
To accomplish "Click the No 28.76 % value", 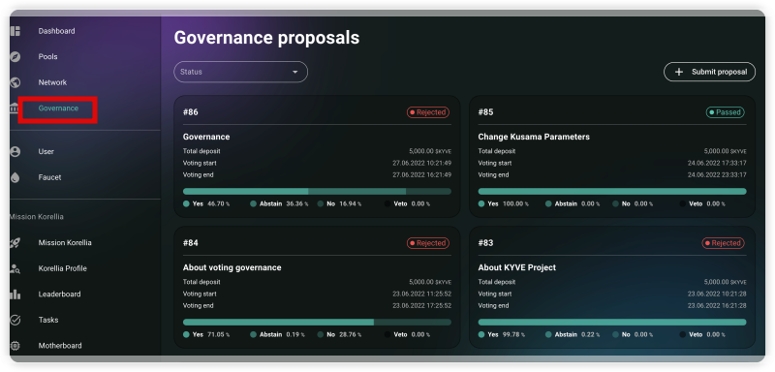I will pos(351,335).
